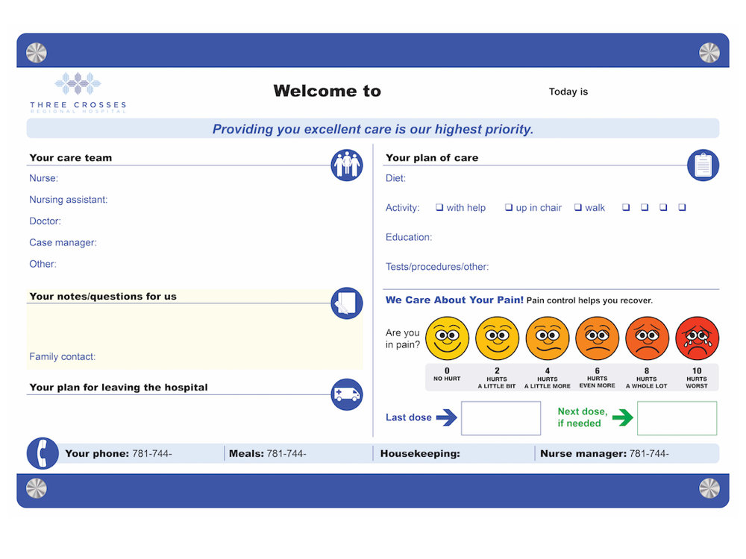746x559 pixels.
Task: Select the 8 Hurts A Whole Lot face
Action: coord(647,338)
